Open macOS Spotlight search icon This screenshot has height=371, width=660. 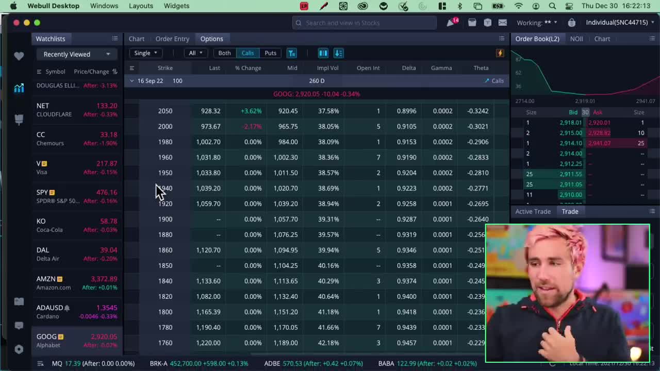pyautogui.click(x=552, y=6)
